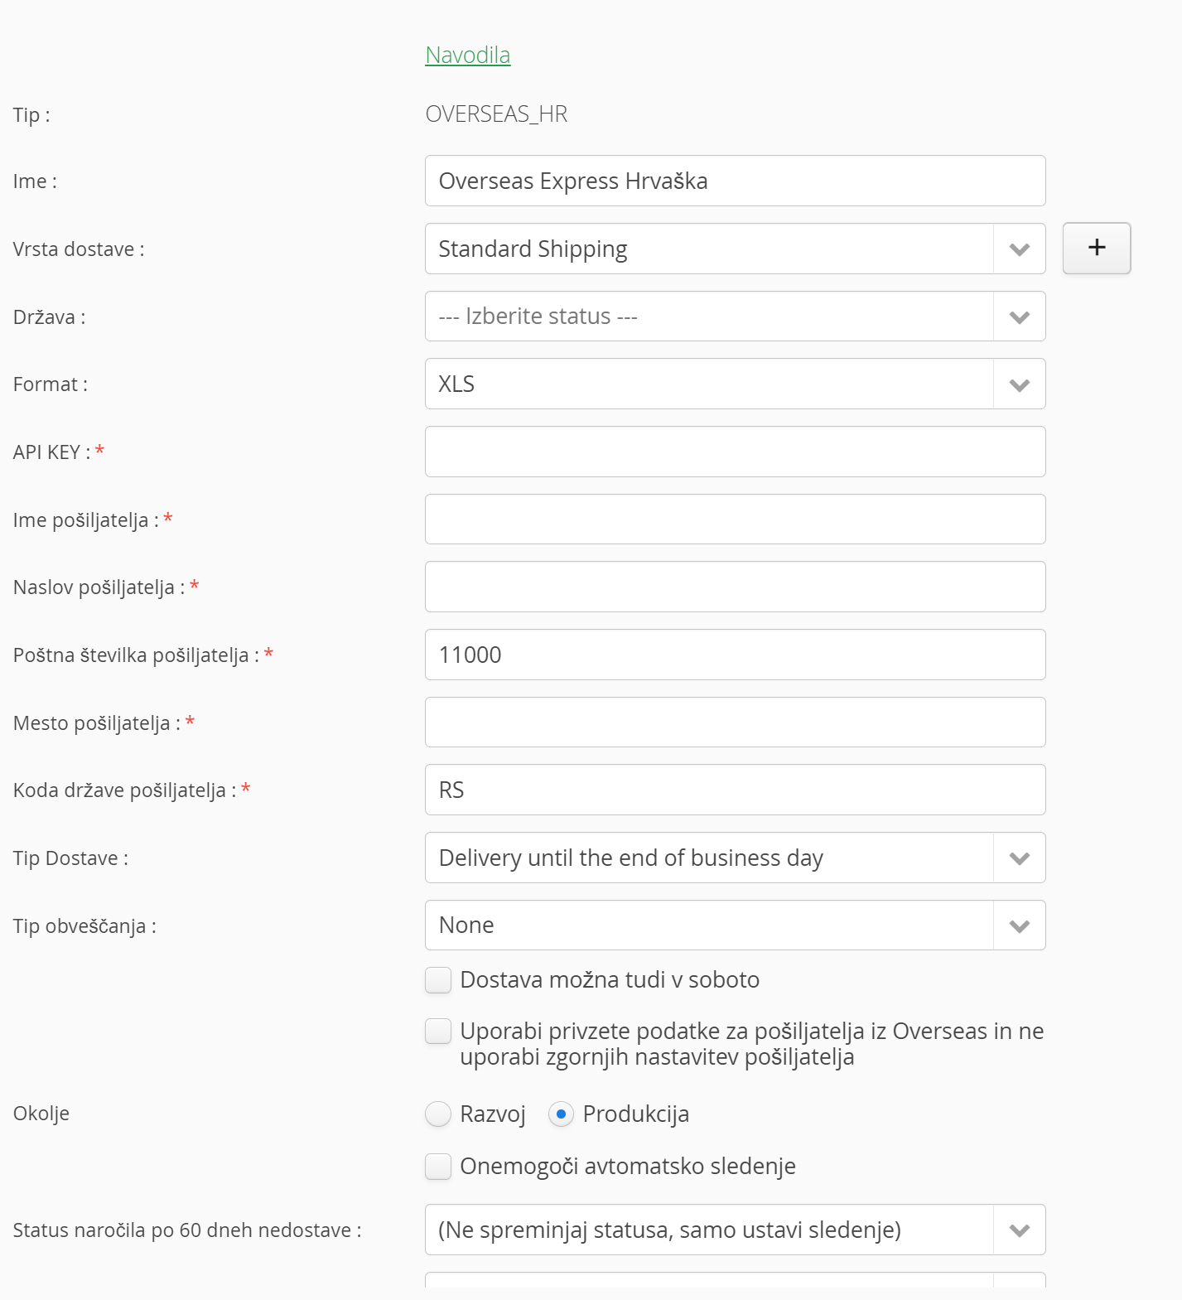
Task: Select the Produkcija radio button
Action: (561, 1114)
